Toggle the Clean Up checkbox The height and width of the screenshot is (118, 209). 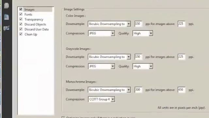(x=21, y=34)
